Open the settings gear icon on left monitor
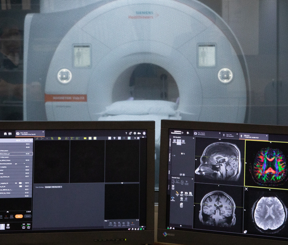The image size is (288, 245). [x=135, y=133]
